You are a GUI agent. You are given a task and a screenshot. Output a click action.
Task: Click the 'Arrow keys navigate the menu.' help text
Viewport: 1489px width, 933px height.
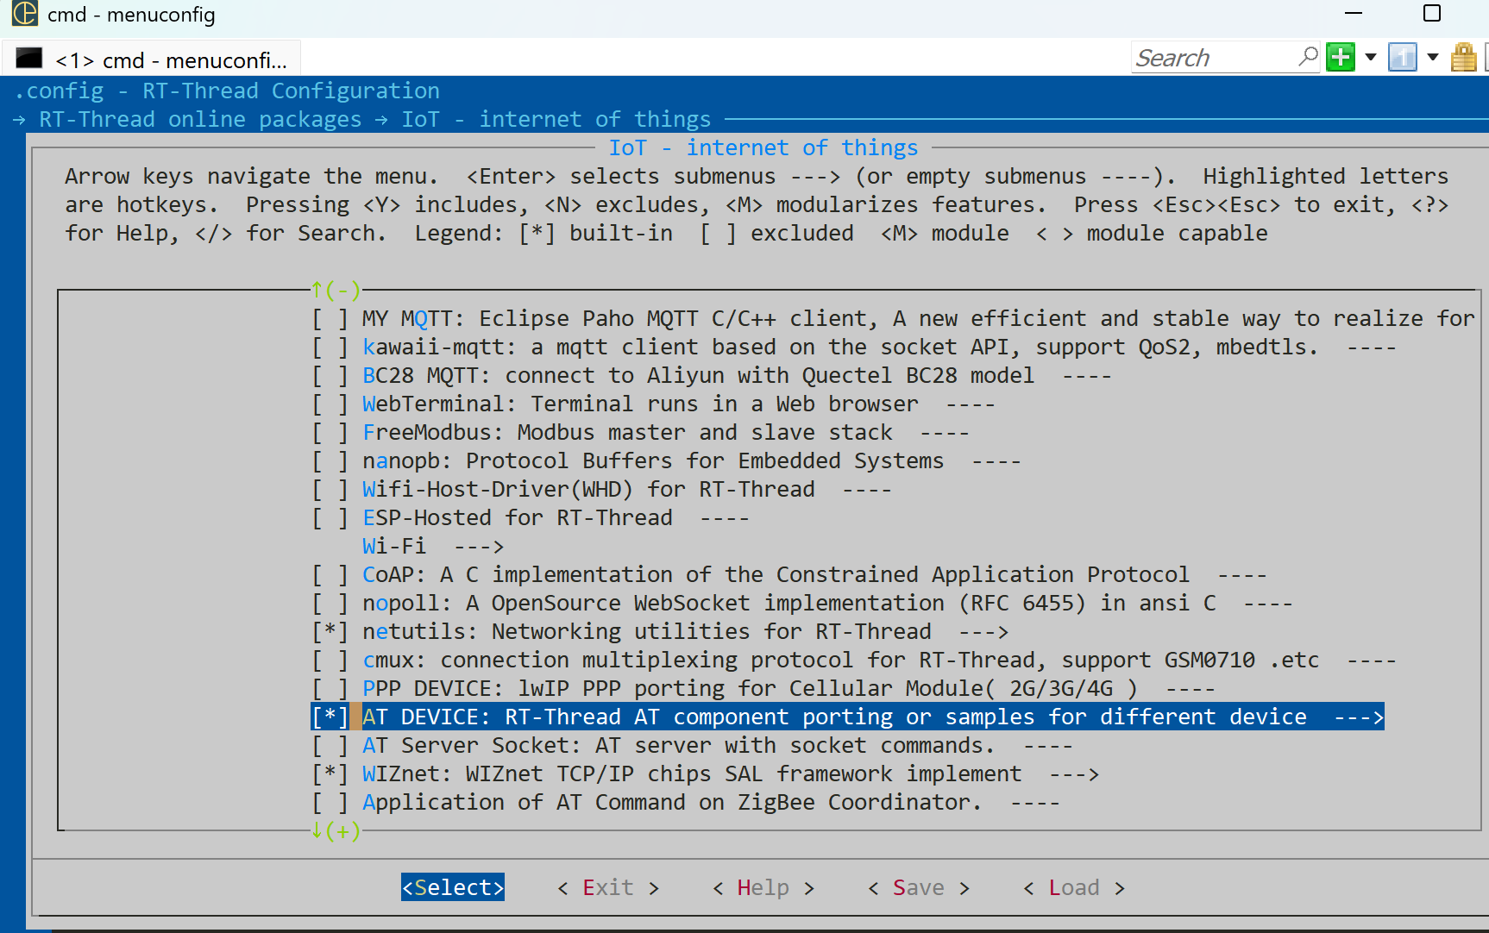point(252,177)
